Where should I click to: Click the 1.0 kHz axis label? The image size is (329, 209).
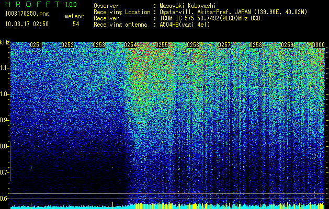pos(5,94)
